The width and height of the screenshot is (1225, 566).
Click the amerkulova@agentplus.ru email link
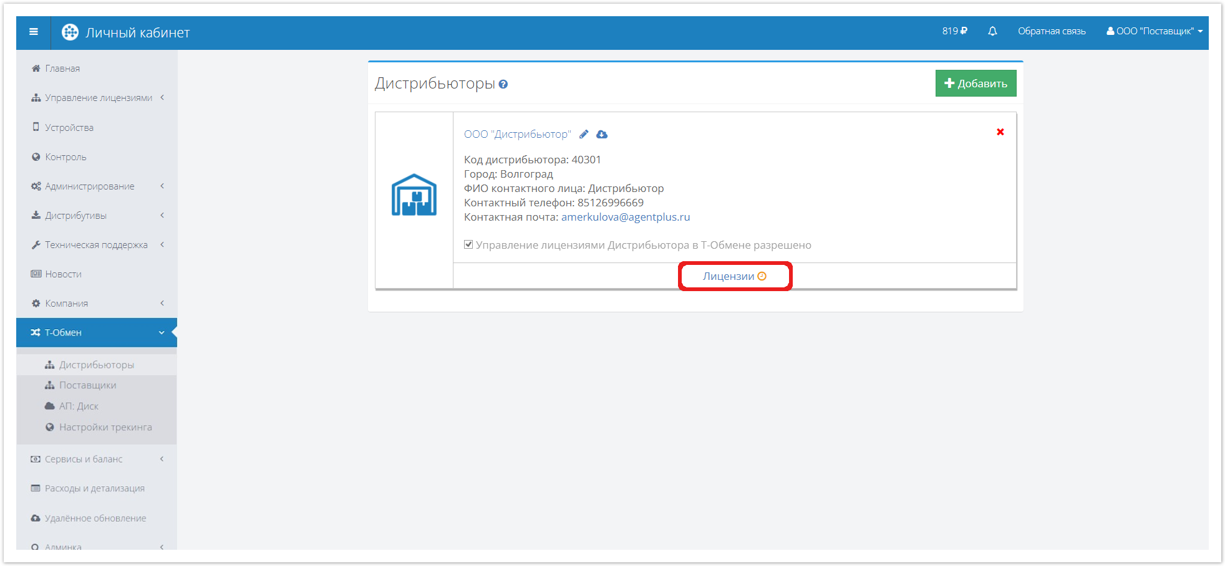pyautogui.click(x=626, y=217)
